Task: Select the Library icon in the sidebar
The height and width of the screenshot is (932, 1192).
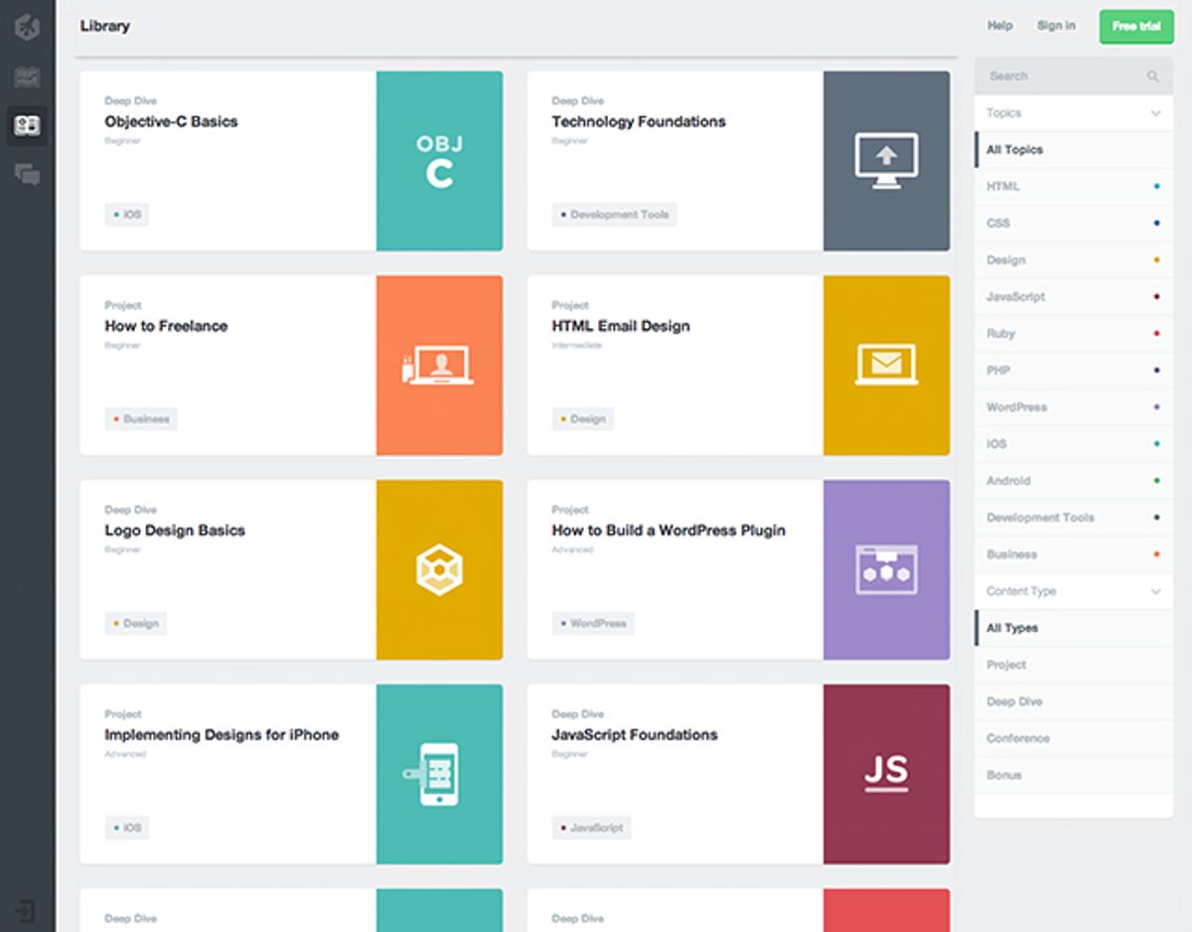Action: tap(27, 126)
